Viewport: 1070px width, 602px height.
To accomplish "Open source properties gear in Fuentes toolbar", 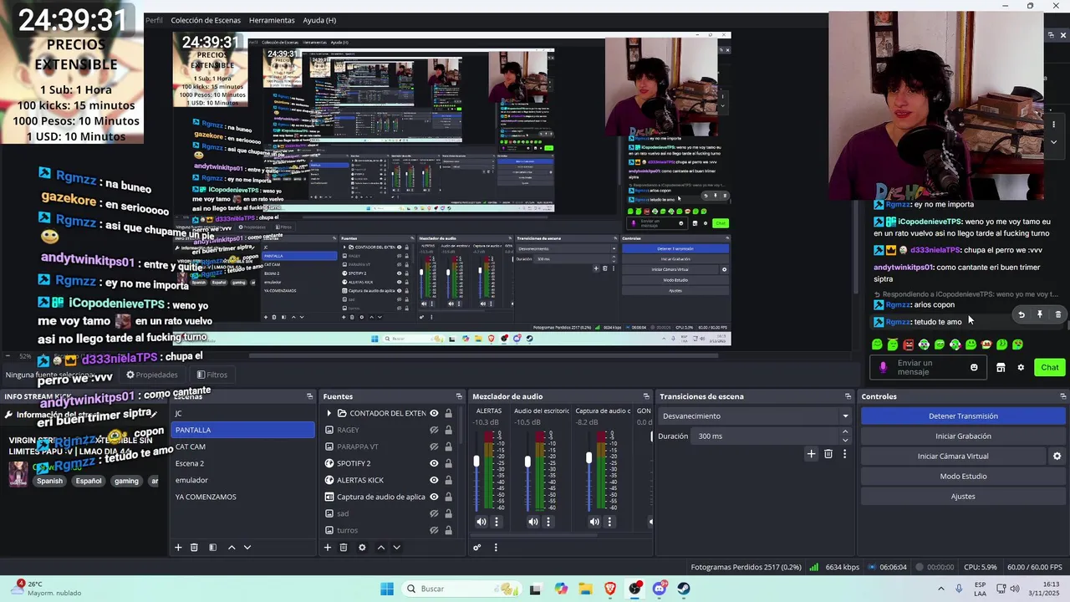I will coord(362,548).
